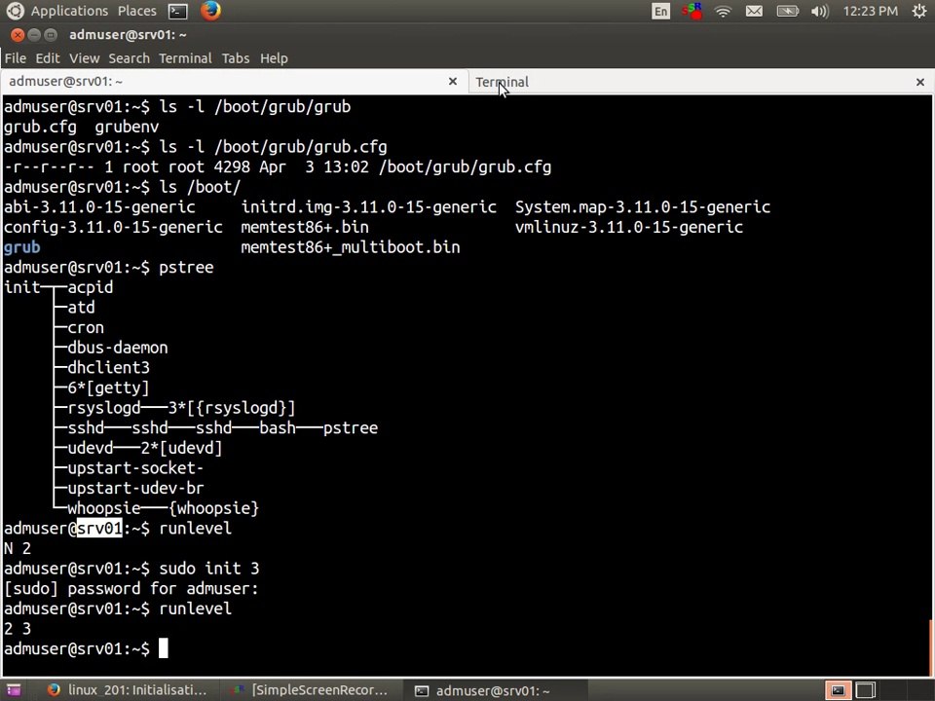Open the SimpleScreenRecorder tray icon

(692, 12)
